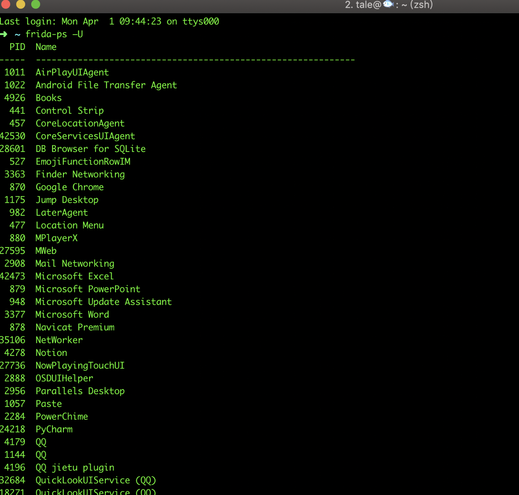Click the fish emoji in window title
The height and width of the screenshot is (495, 519).
pos(388,4)
